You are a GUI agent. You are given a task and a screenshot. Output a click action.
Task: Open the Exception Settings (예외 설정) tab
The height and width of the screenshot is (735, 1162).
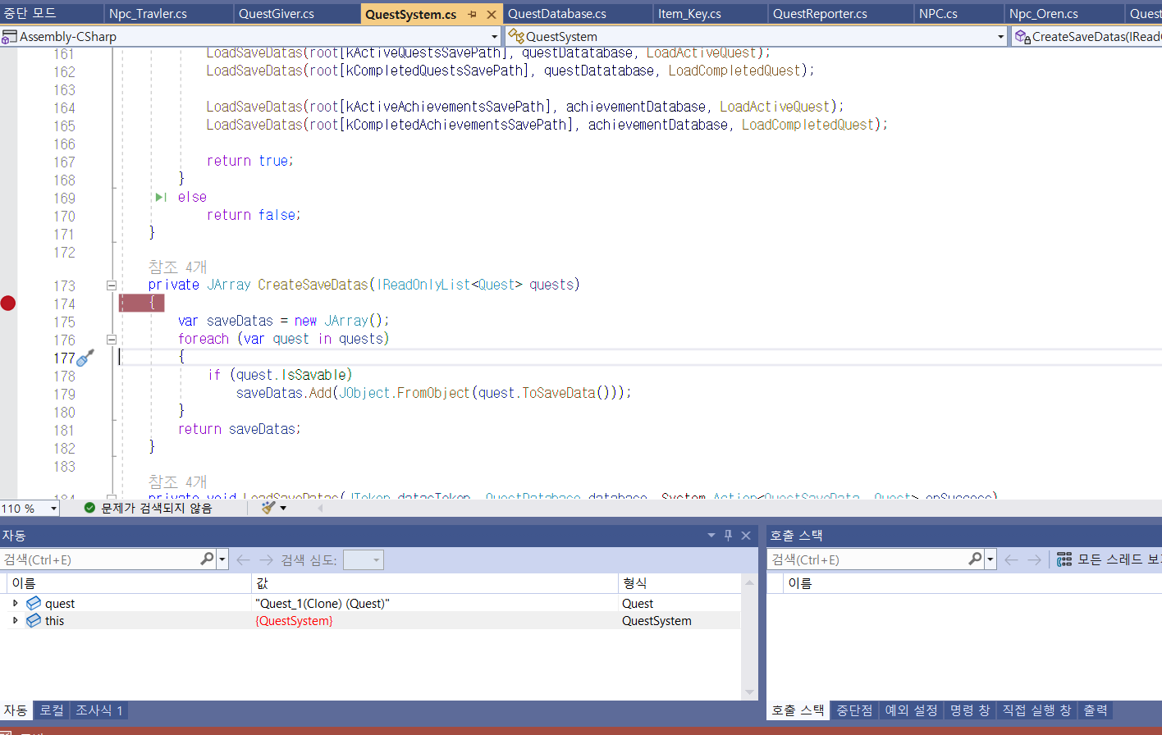[911, 710]
